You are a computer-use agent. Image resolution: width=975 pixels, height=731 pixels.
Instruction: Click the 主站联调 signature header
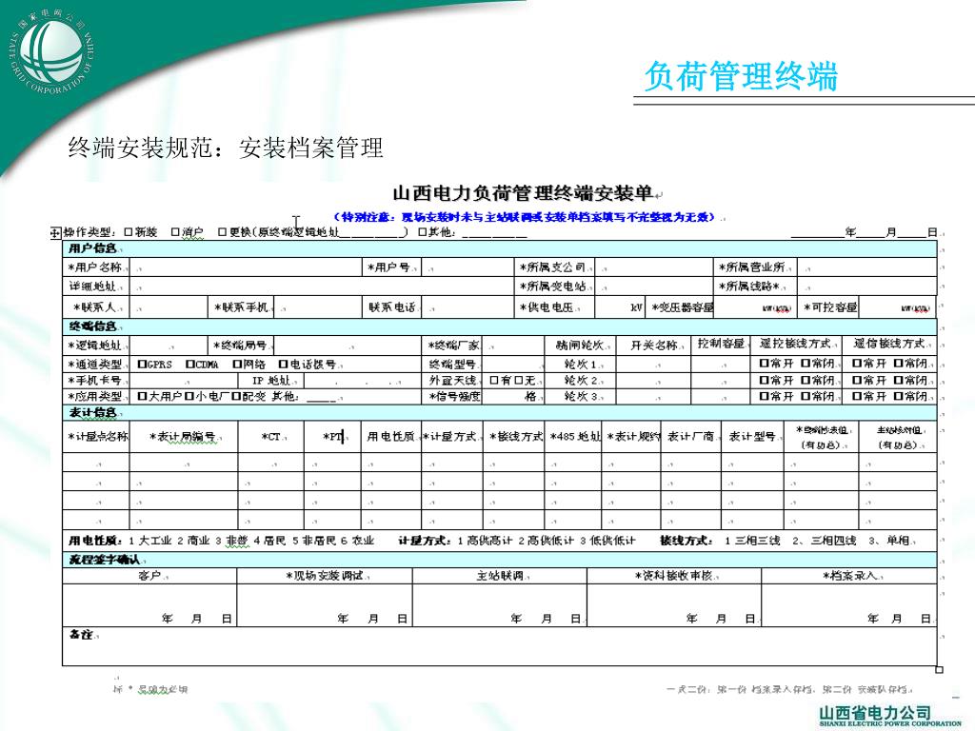tap(500, 576)
